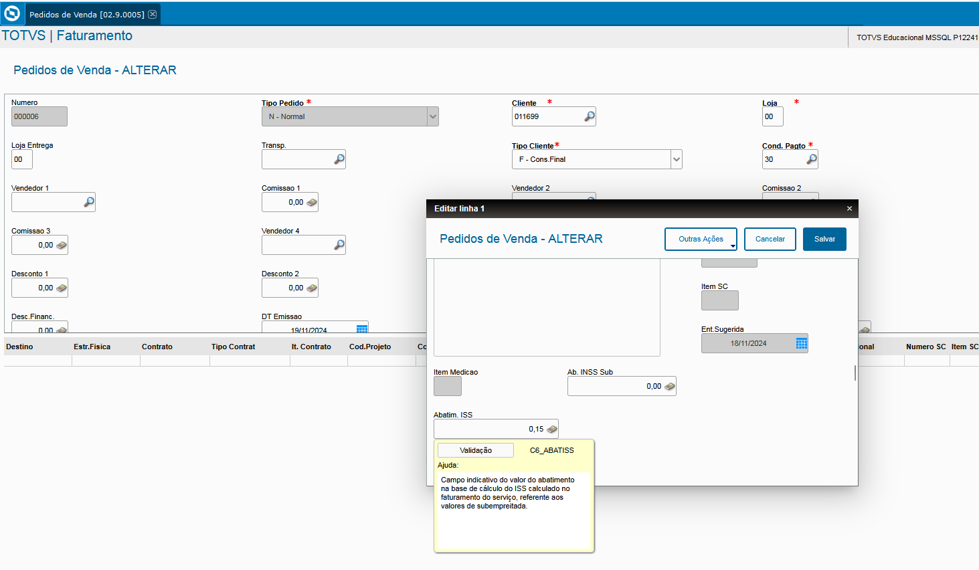Image resolution: width=979 pixels, height=570 pixels.
Task: Open the Transp. lookup magnifier
Action: pyautogui.click(x=339, y=159)
